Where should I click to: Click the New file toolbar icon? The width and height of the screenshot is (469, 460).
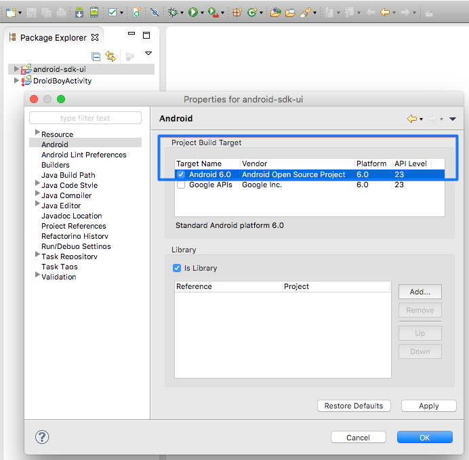11,12
